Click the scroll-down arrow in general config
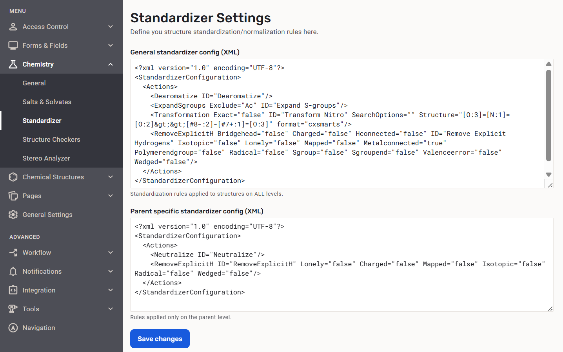563x352 pixels. pyautogui.click(x=548, y=175)
